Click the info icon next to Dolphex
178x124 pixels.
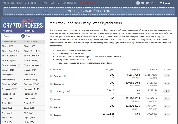51,84
